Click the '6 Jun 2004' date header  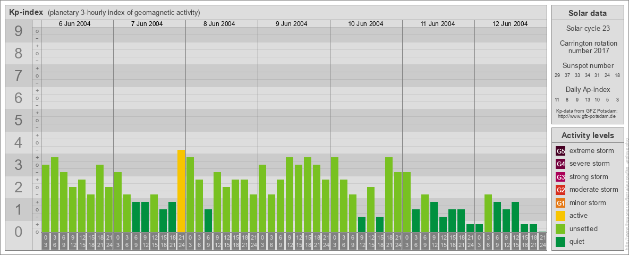pos(74,24)
